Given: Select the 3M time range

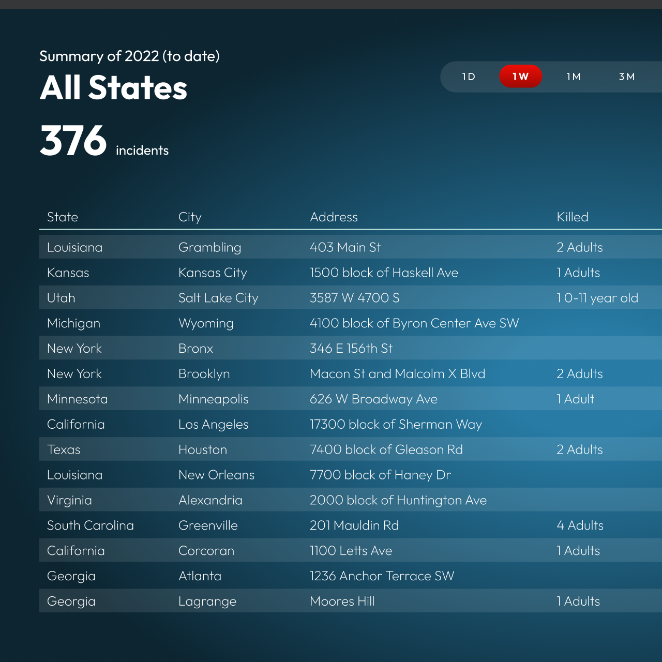Looking at the screenshot, I should (x=627, y=77).
